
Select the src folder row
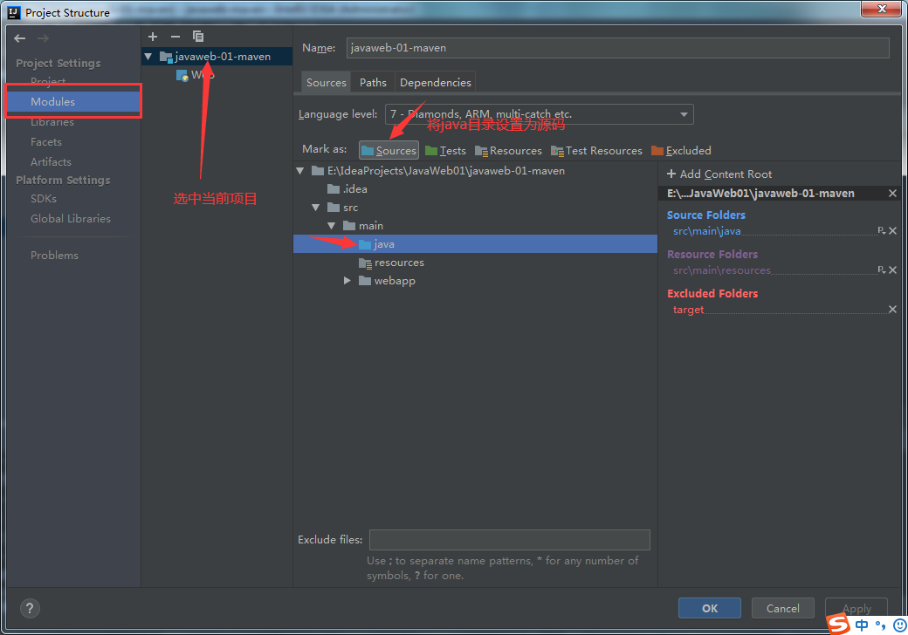pos(343,207)
